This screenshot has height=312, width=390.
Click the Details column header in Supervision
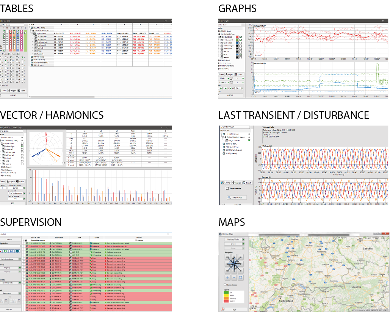coord(138,238)
